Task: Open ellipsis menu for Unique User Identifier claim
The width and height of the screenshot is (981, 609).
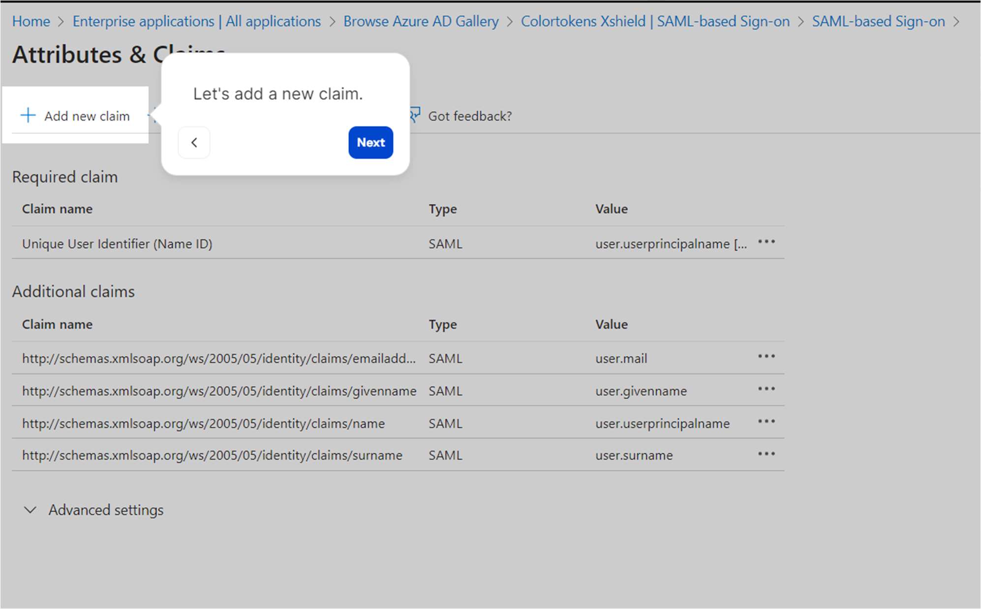Action: pyautogui.click(x=766, y=242)
